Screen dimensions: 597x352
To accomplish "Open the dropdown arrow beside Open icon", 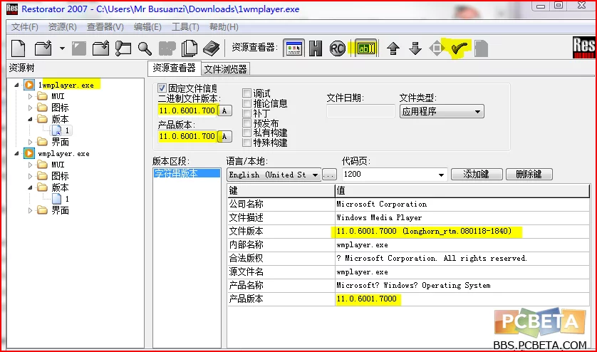I will click(62, 48).
